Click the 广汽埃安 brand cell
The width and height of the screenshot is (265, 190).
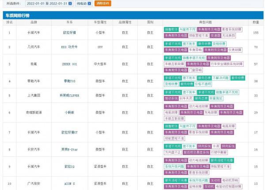click(34, 183)
